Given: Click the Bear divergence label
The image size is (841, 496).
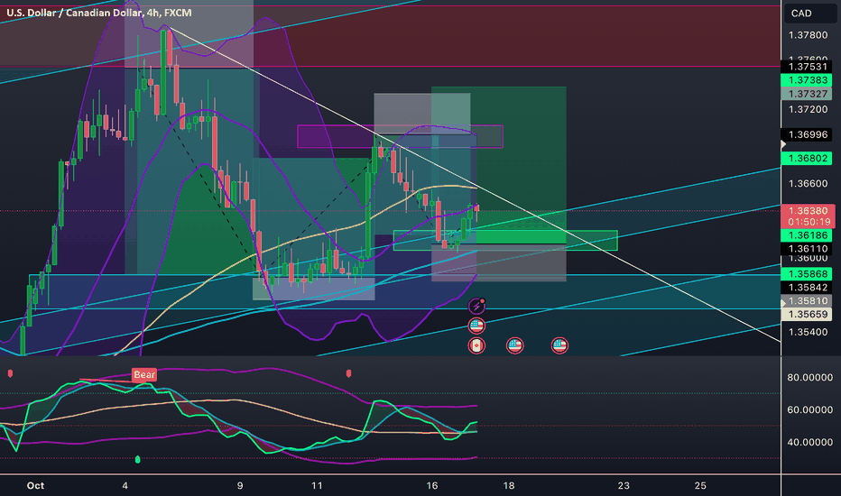Looking at the screenshot, I should pos(144,375).
